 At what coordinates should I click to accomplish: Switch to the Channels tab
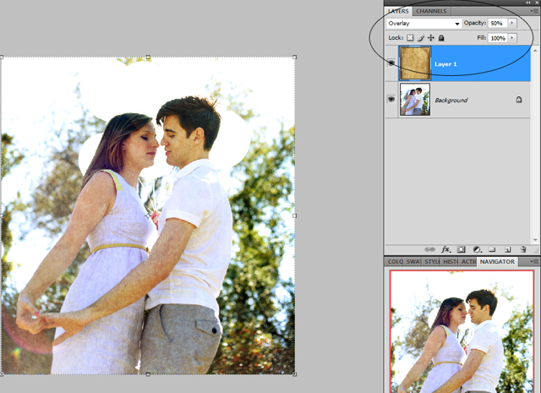tap(431, 11)
